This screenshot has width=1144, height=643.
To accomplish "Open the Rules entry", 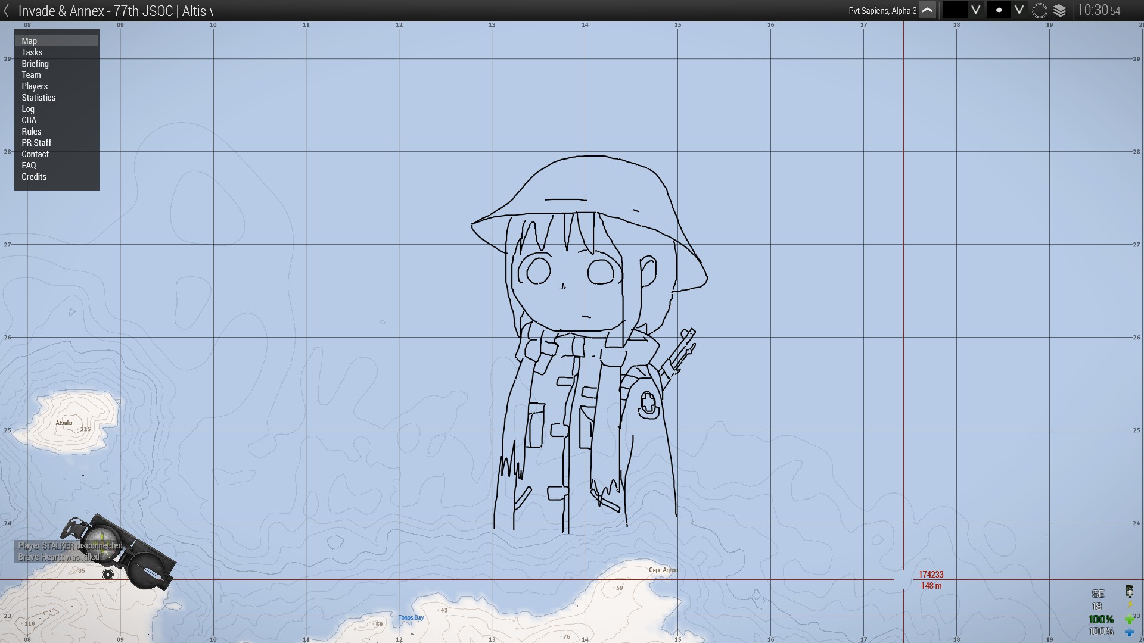I will click(x=32, y=132).
